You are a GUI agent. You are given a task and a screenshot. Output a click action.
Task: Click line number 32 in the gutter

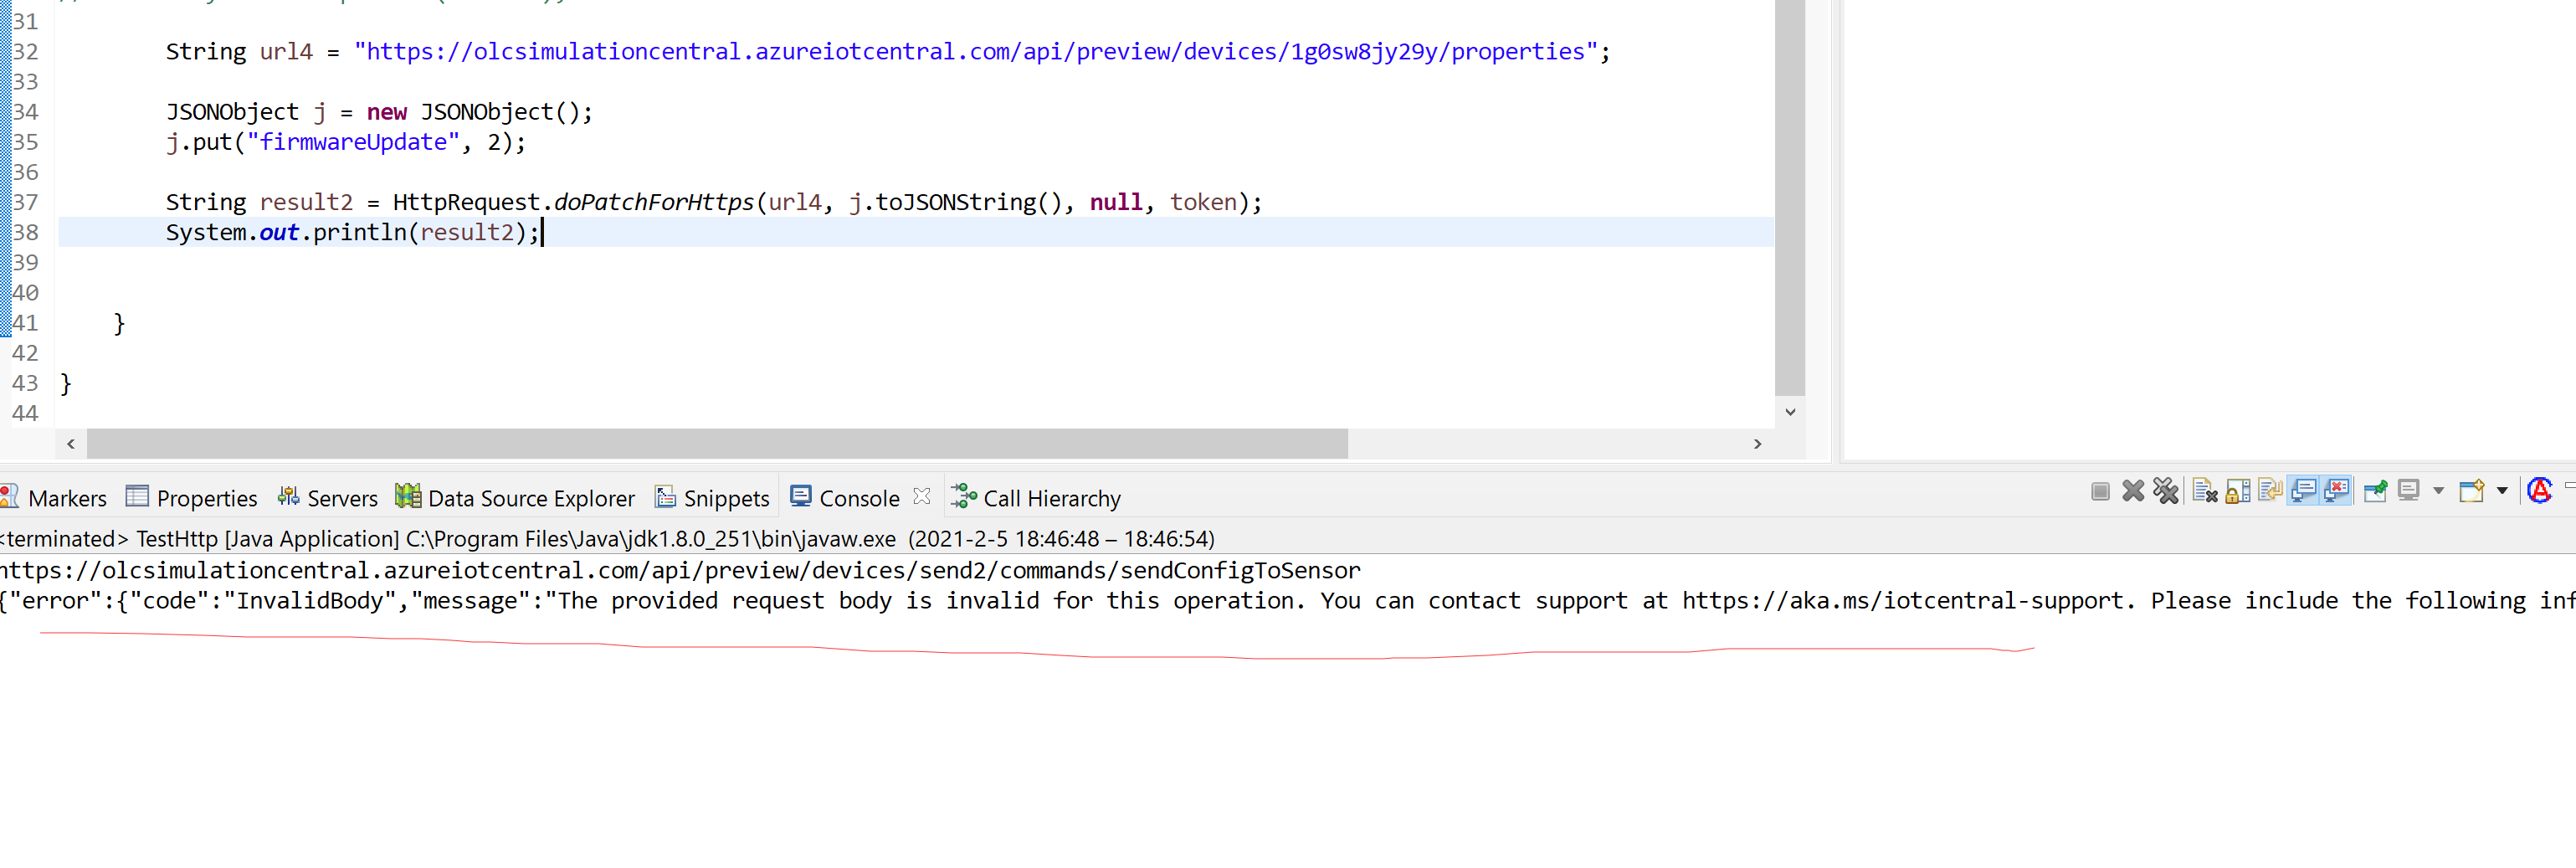[x=25, y=52]
